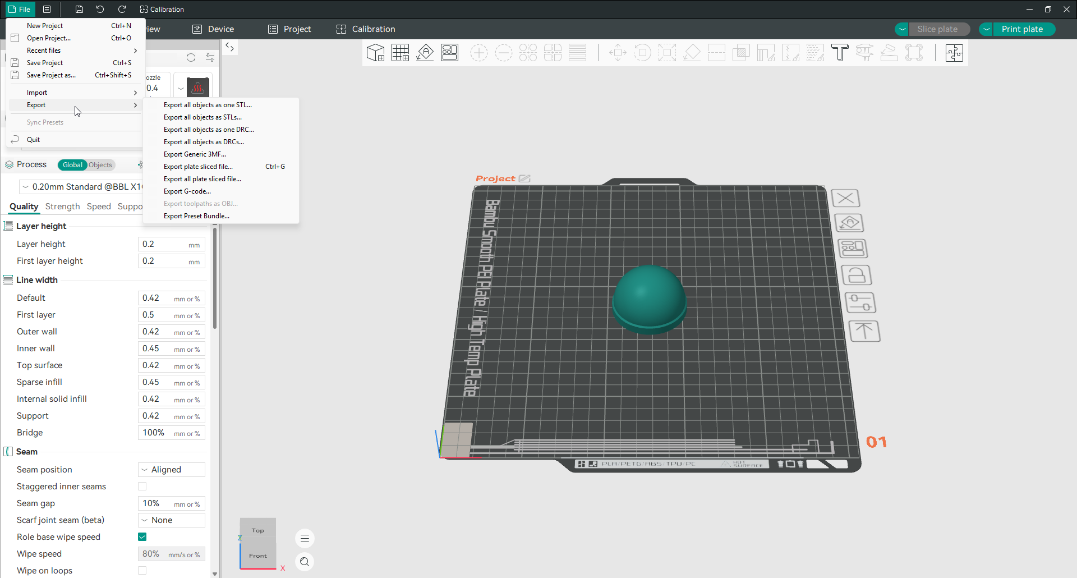Viewport: 1077px width, 578px height.
Task: Switch process mode to Objects
Action: click(100, 165)
